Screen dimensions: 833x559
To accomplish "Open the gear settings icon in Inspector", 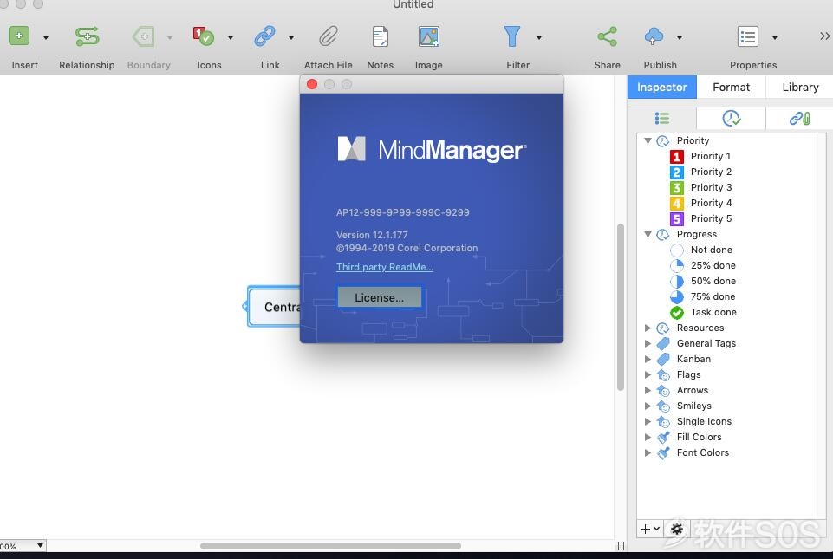I will (x=676, y=529).
